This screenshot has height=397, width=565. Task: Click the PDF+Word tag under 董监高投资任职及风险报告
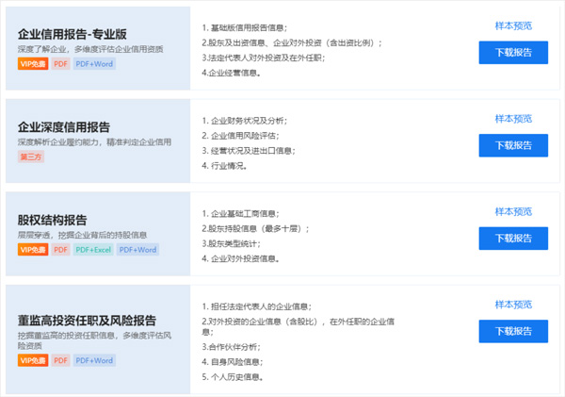click(x=95, y=360)
